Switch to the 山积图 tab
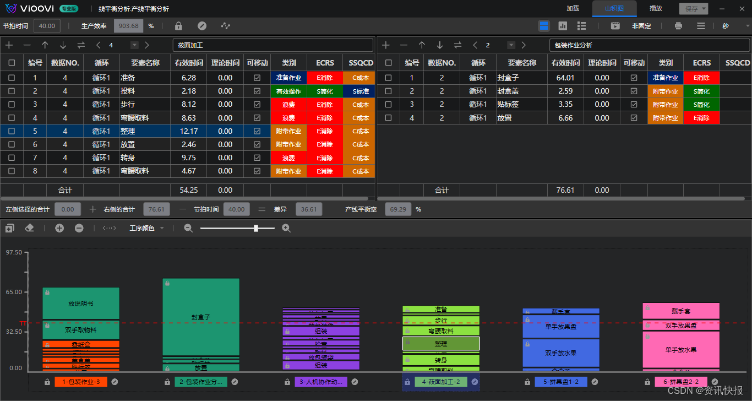This screenshot has width=752, height=401. [x=614, y=8]
